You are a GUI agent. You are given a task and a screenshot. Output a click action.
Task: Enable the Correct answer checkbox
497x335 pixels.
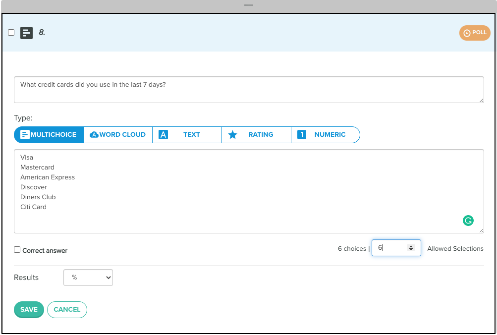(x=17, y=250)
